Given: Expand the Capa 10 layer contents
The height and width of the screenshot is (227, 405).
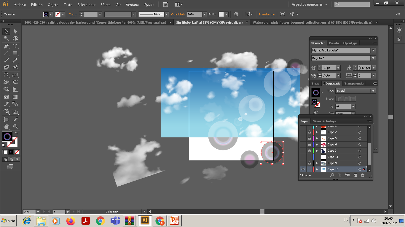Looking at the screenshot, I should pos(317,169).
